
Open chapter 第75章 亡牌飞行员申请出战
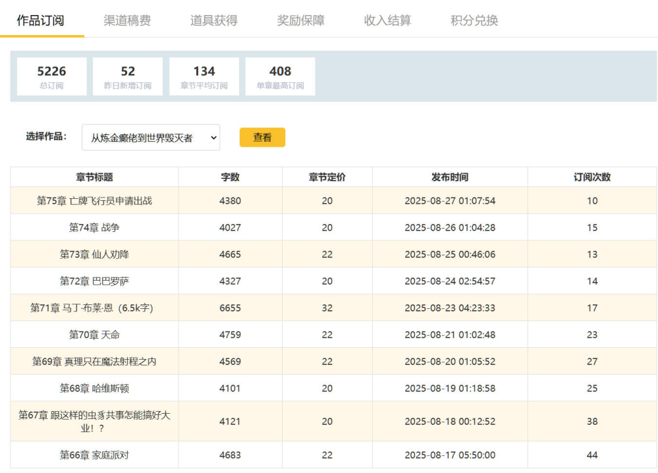(x=94, y=201)
